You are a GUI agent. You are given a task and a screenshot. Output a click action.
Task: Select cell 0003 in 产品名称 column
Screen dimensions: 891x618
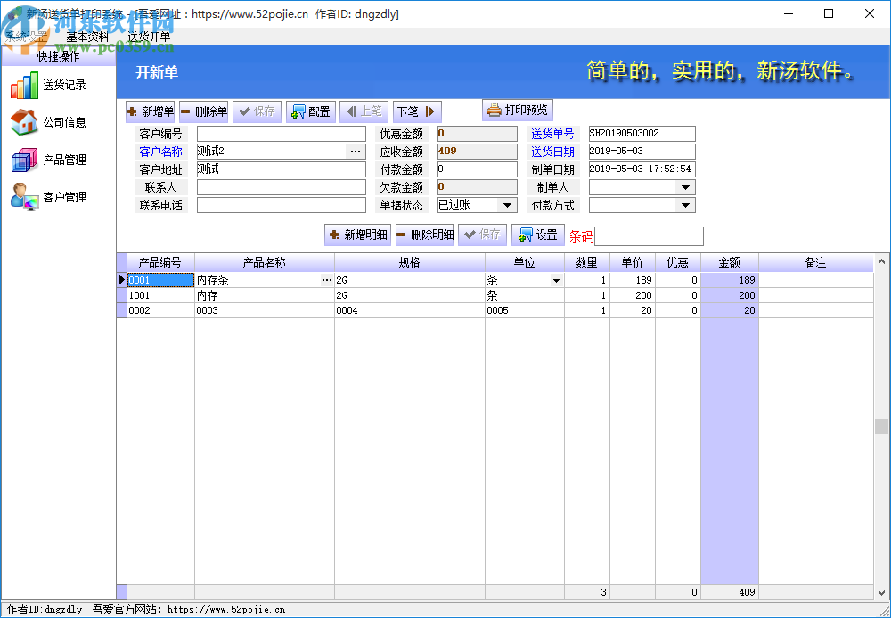(x=265, y=311)
